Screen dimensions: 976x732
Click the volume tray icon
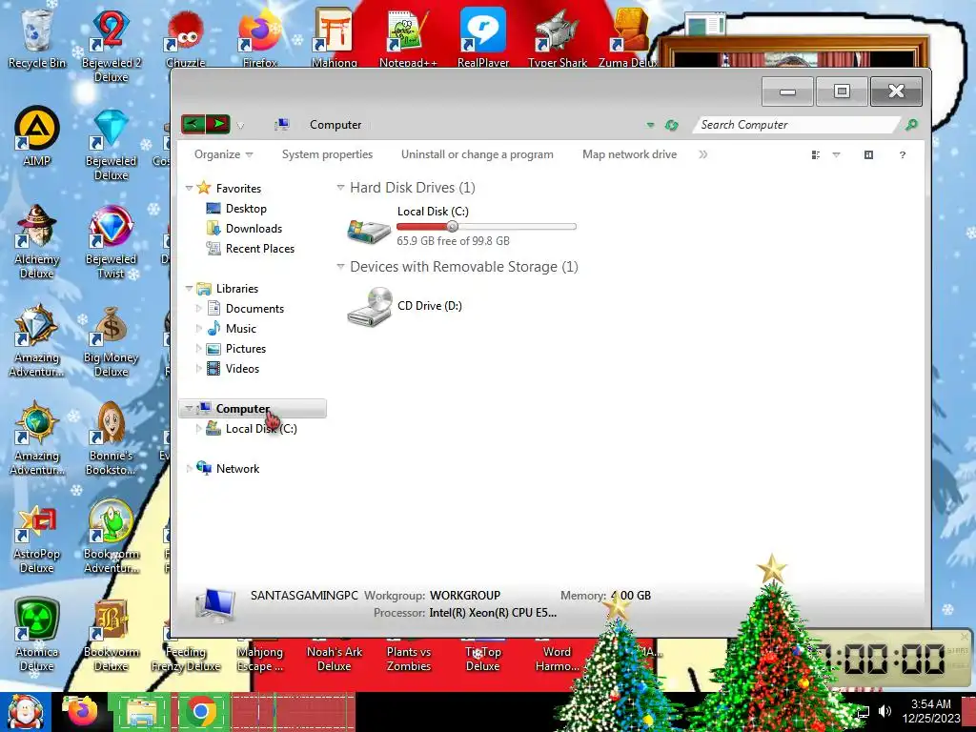coord(884,711)
